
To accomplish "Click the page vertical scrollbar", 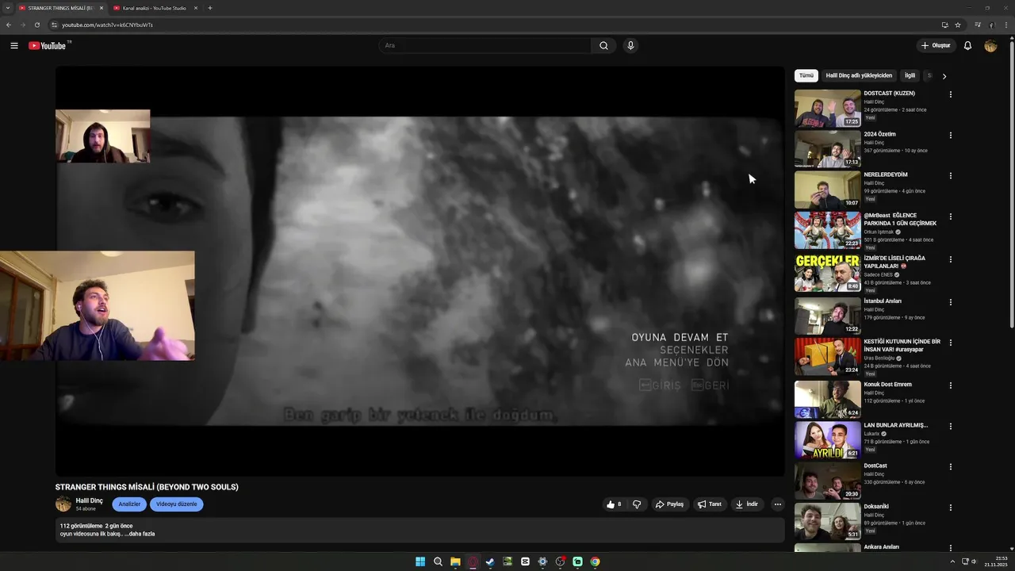I will pos(1011,182).
